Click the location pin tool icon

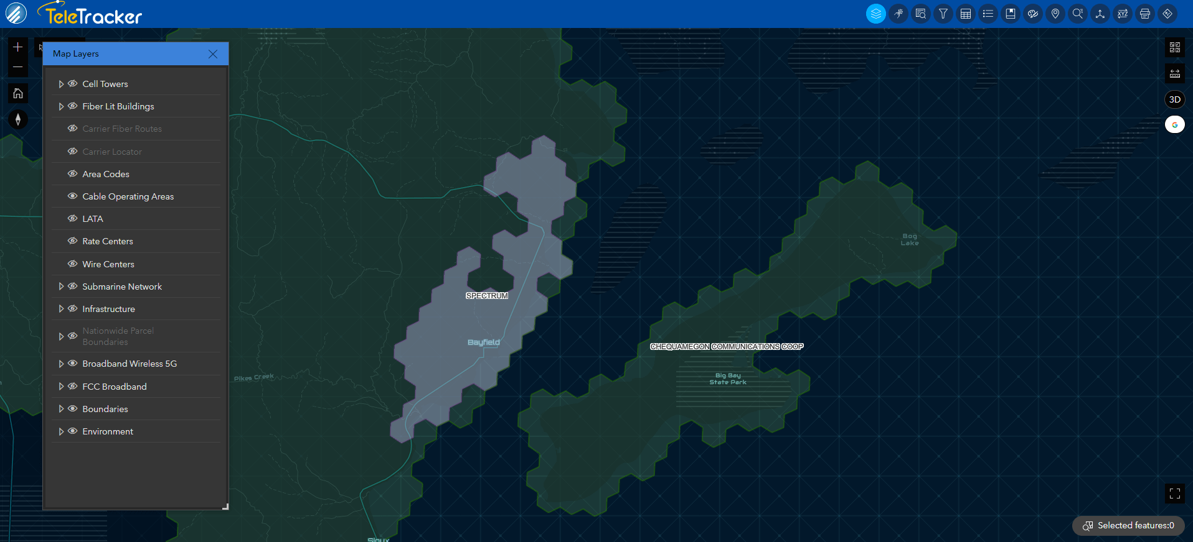tap(1055, 14)
